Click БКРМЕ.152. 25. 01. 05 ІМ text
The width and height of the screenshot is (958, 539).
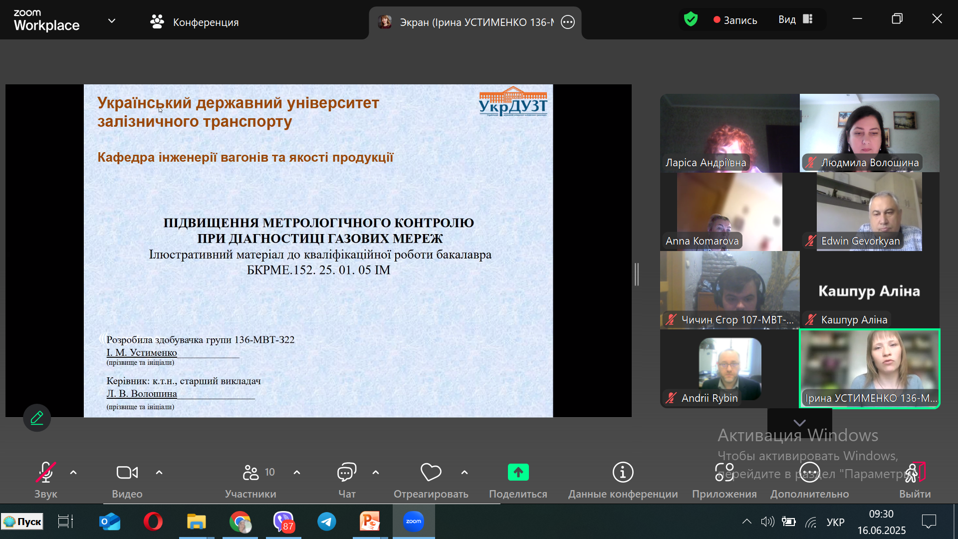click(318, 270)
